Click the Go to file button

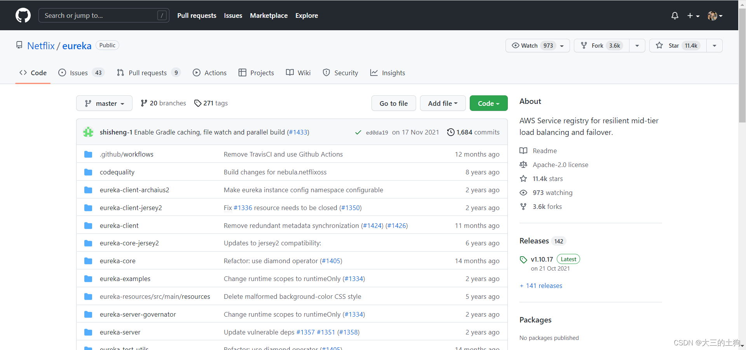[394, 103]
